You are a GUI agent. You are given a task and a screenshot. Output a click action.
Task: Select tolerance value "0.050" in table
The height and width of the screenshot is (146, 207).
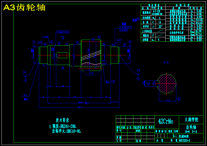click(199, 11)
